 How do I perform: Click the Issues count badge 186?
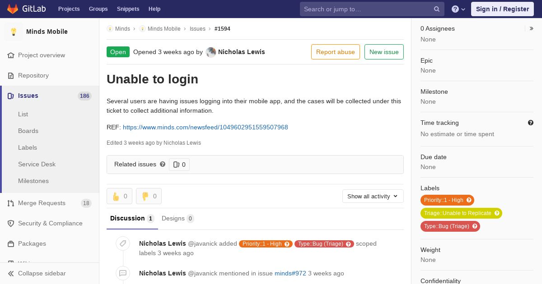pyautogui.click(x=84, y=96)
